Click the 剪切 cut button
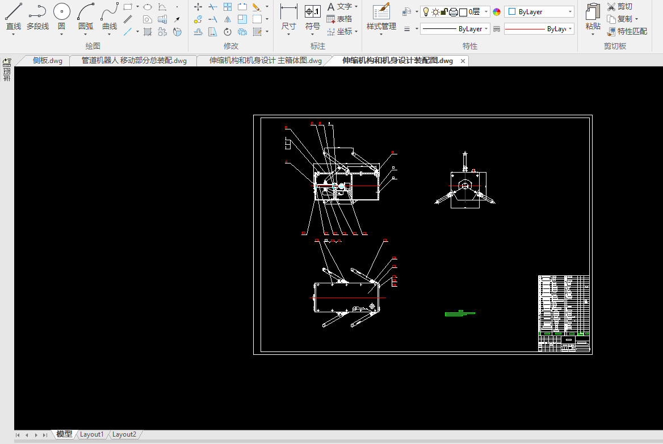This screenshot has width=663, height=444. coord(619,7)
